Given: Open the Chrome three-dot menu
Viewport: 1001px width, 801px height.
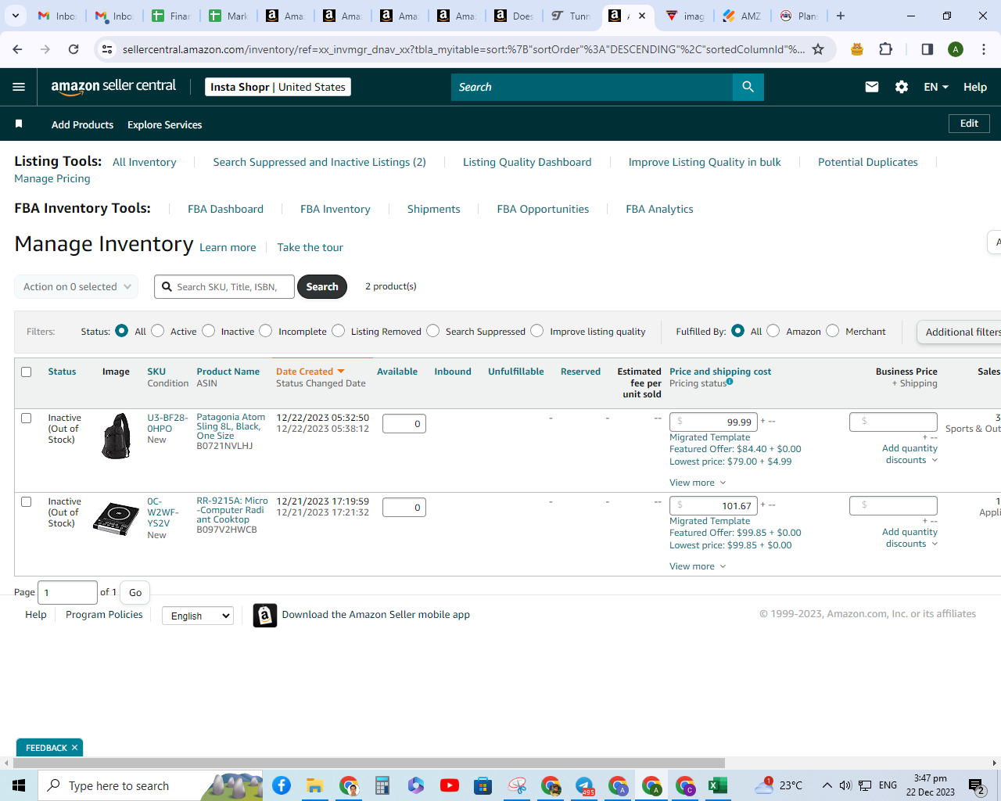Looking at the screenshot, I should 984,49.
